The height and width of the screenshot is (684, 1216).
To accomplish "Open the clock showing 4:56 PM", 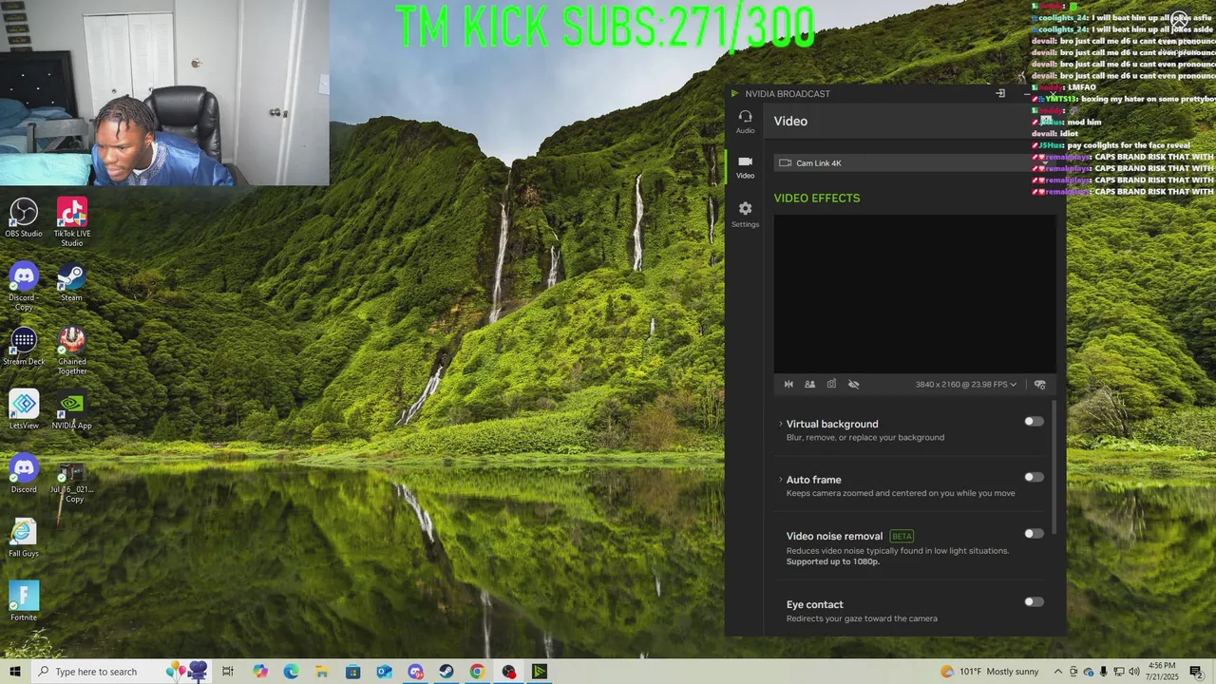I will [1162, 672].
